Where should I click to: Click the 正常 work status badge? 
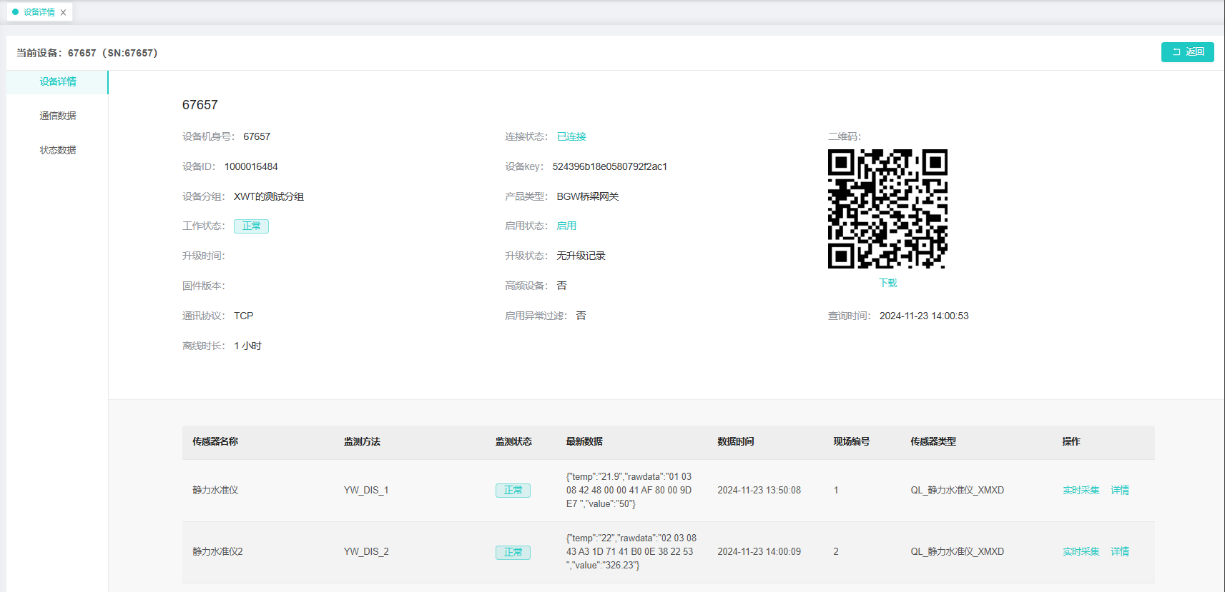[251, 226]
